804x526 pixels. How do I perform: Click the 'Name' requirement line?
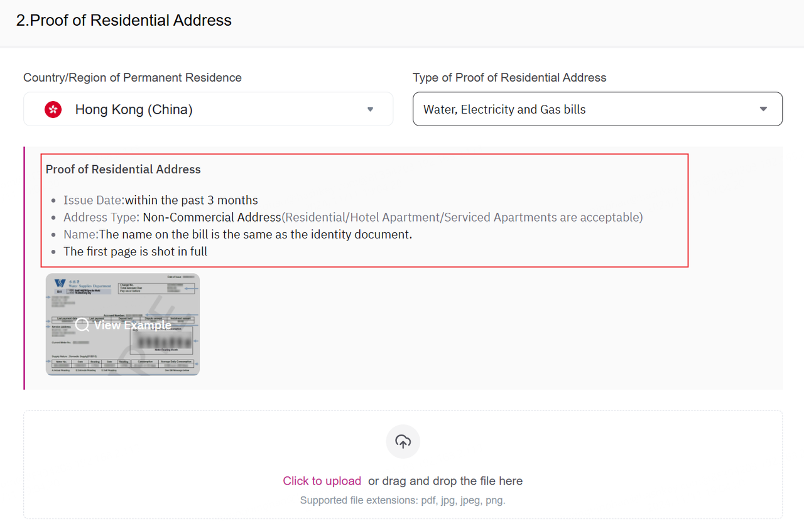pos(237,234)
